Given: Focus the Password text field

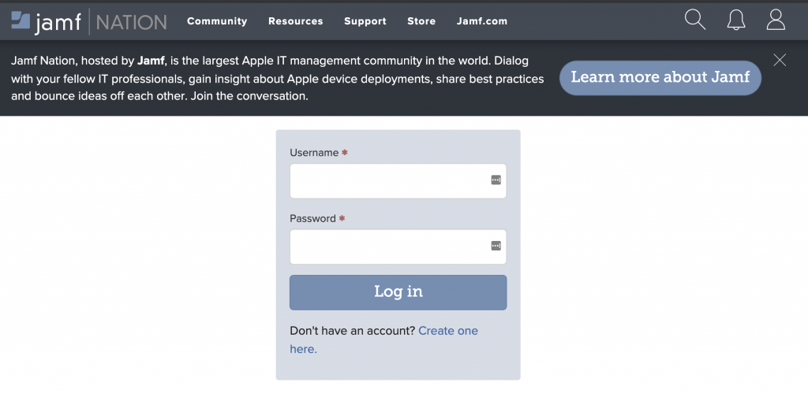Looking at the screenshot, I should pos(398,247).
